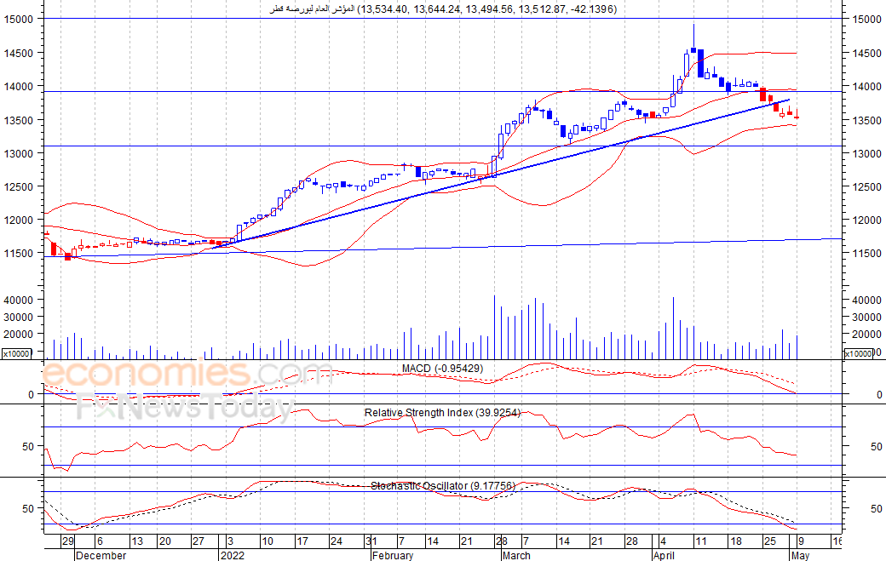Viewport: 886px width, 561px height.
Task: Click the FxNewsToday watermark text
Action: [186, 407]
